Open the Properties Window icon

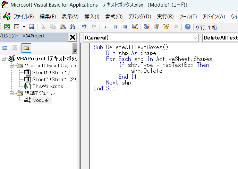[156, 27]
